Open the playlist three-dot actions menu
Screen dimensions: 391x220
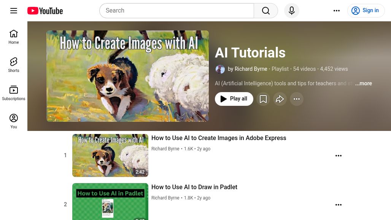coord(297,99)
